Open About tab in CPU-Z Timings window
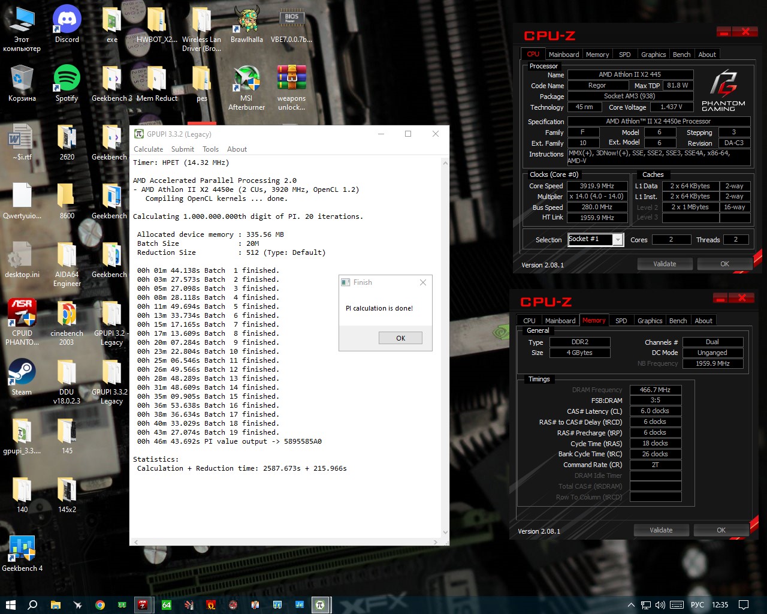 tap(703, 321)
